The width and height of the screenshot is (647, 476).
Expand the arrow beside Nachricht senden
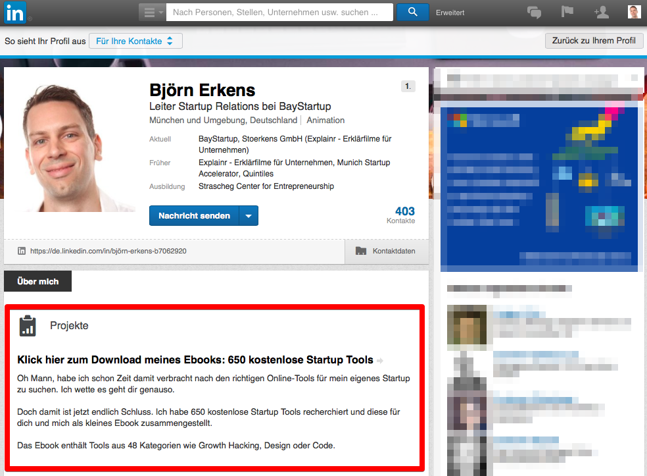tap(249, 215)
